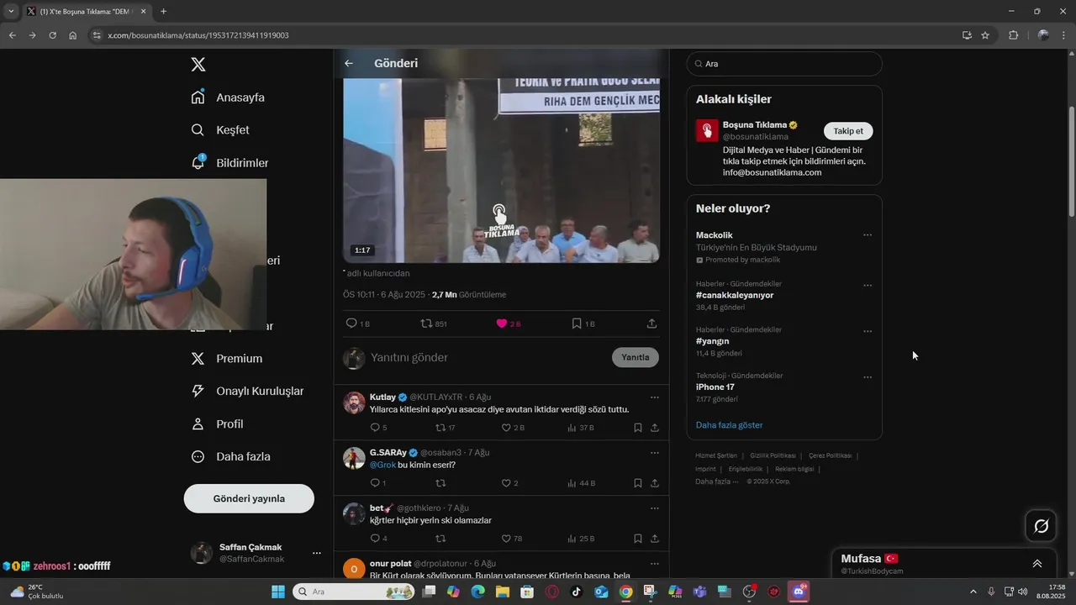Open Windows Start menu
The height and width of the screenshot is (605, 1076).
pyautogui.click(x=277, y=592)
